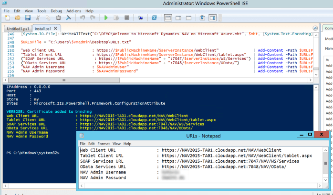Image resolution: width=333 pixels, height=195 pixels.
Task: Show the script pane on the right
Action: (177, 19)
